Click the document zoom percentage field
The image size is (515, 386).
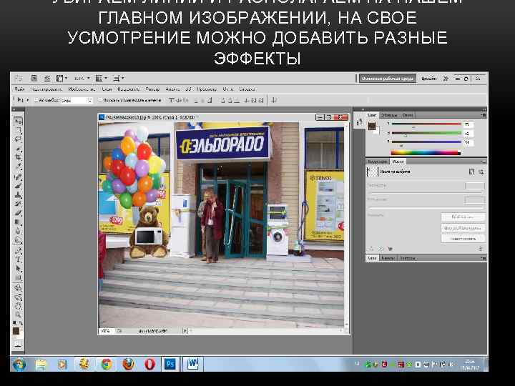pos(106,331)
